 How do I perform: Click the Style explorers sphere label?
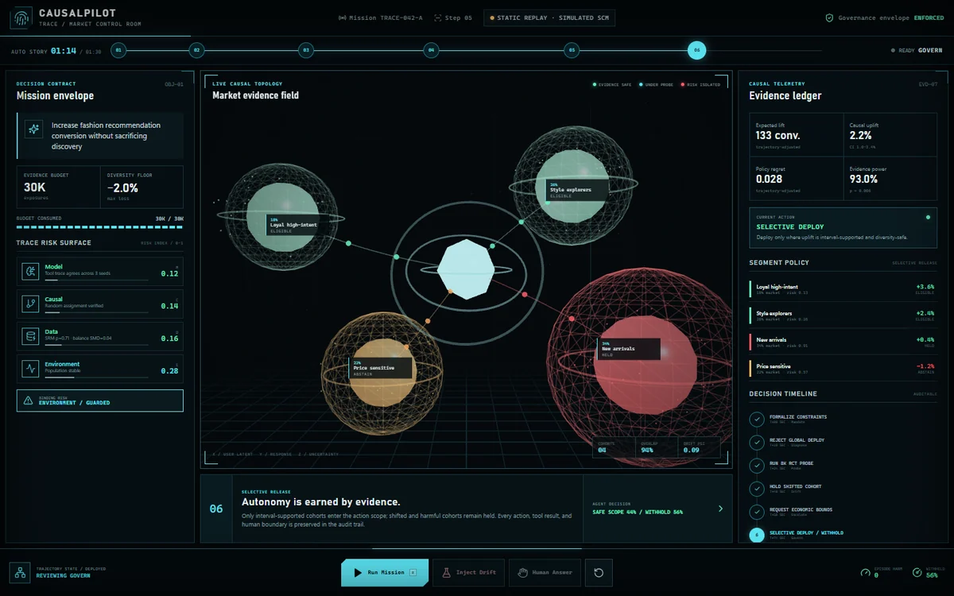578,190
